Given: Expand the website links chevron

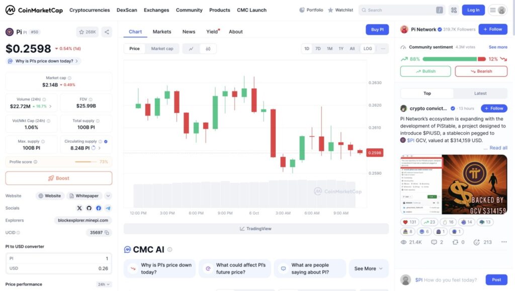Looking at the screenshot, I should pos(108,196).
